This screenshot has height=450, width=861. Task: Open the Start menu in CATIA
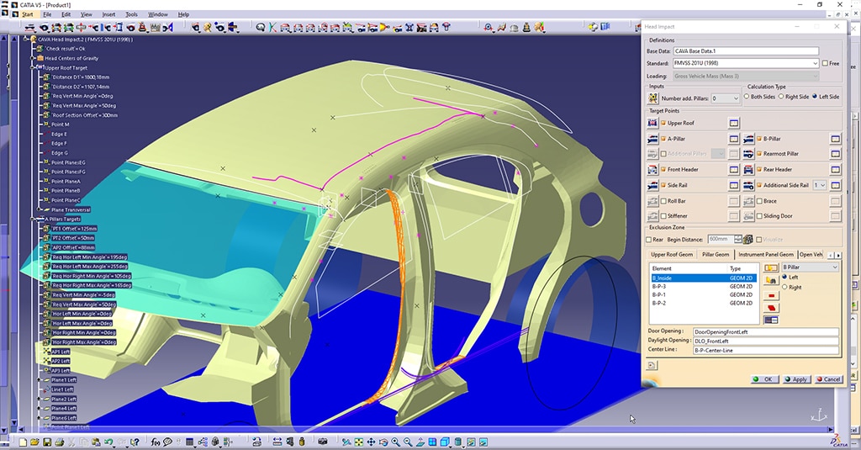click(28, 14)
